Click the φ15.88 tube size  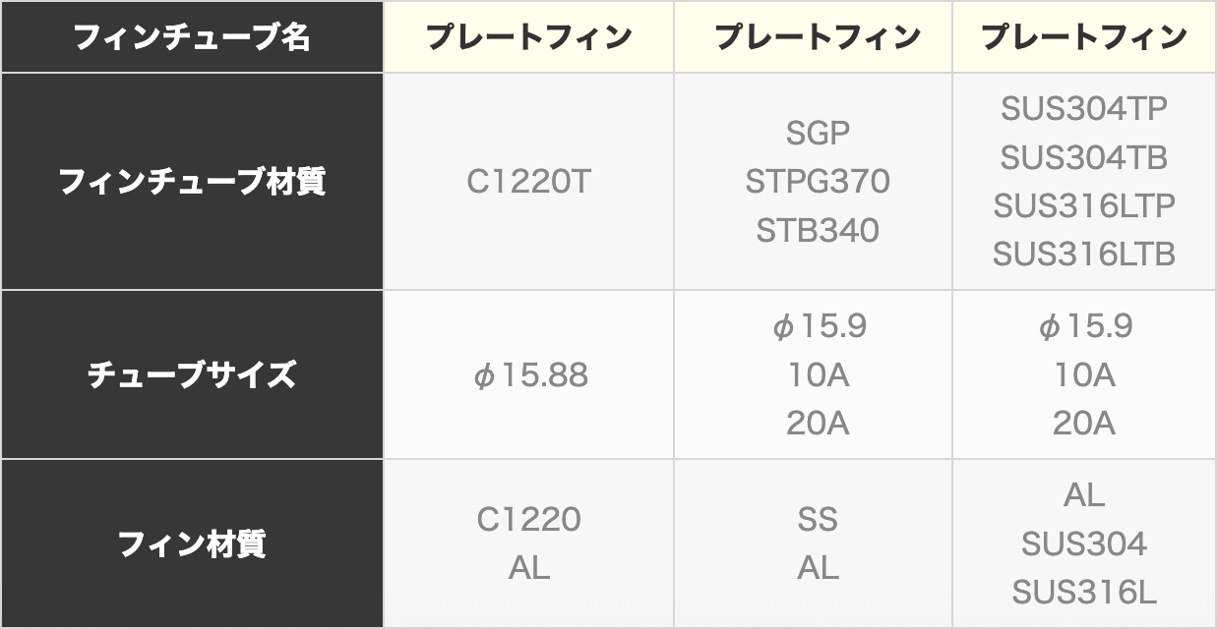(530, 374)
